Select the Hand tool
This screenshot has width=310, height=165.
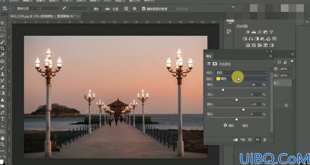3,138
